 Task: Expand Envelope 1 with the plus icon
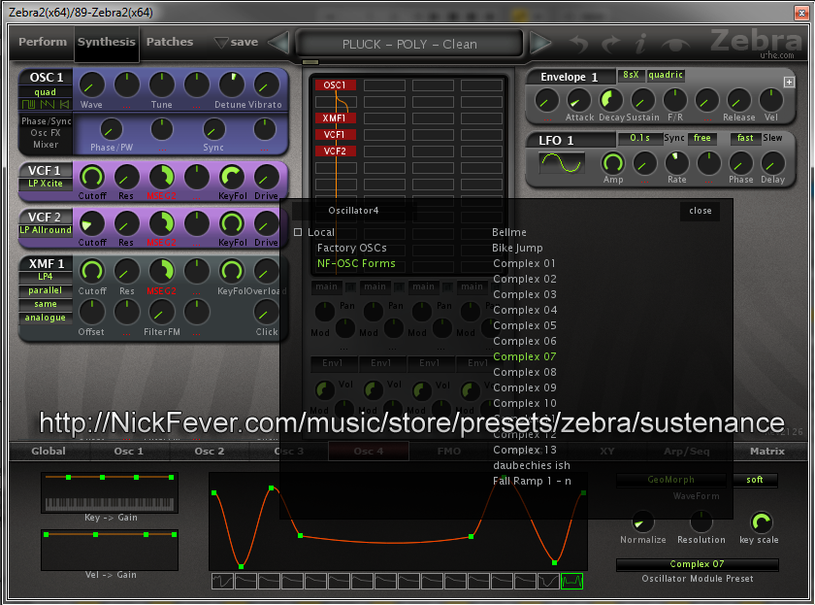[789, 82]
